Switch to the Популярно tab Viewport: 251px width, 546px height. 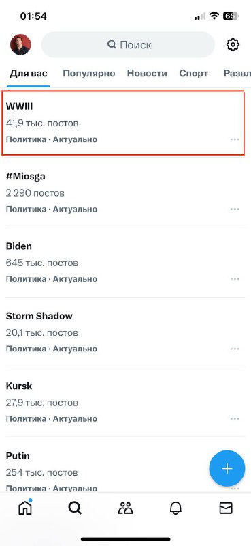[89, 74]
